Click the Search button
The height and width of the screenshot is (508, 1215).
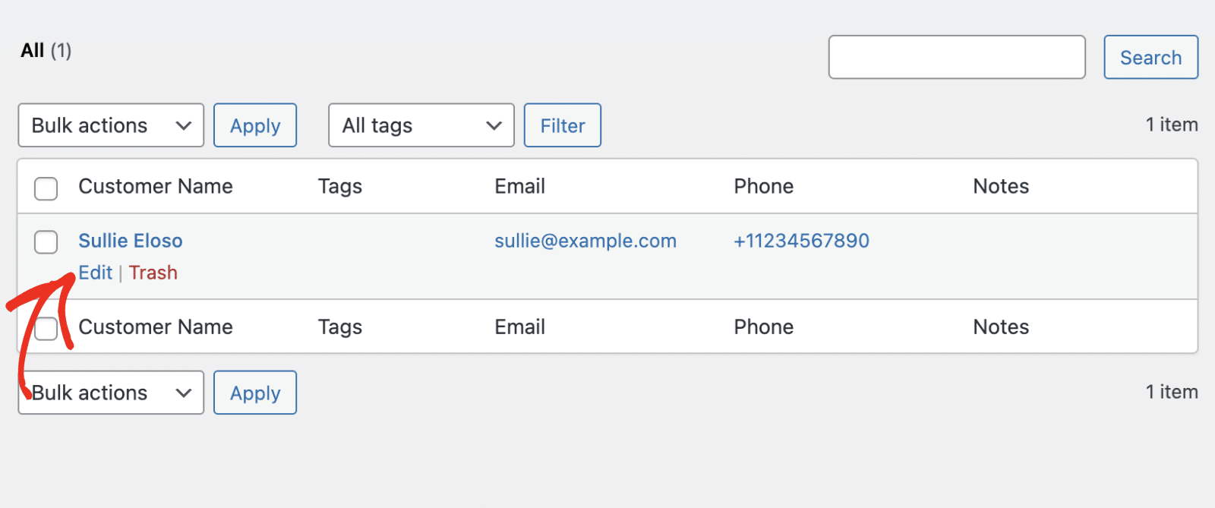point(1150,57)
